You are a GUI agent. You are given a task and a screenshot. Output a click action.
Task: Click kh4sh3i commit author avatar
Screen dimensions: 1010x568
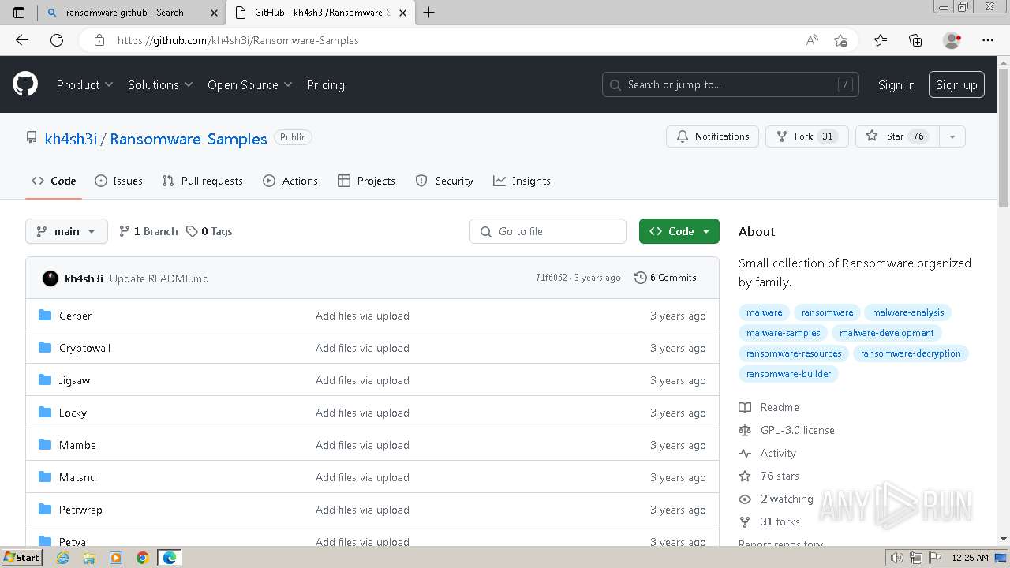50,278
